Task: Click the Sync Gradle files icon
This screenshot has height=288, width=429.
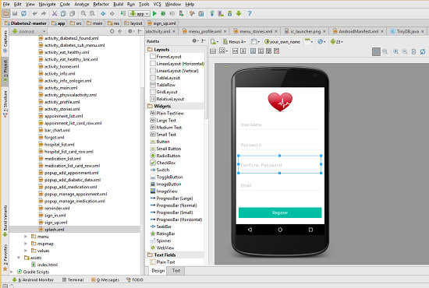Action: [212, 13]
